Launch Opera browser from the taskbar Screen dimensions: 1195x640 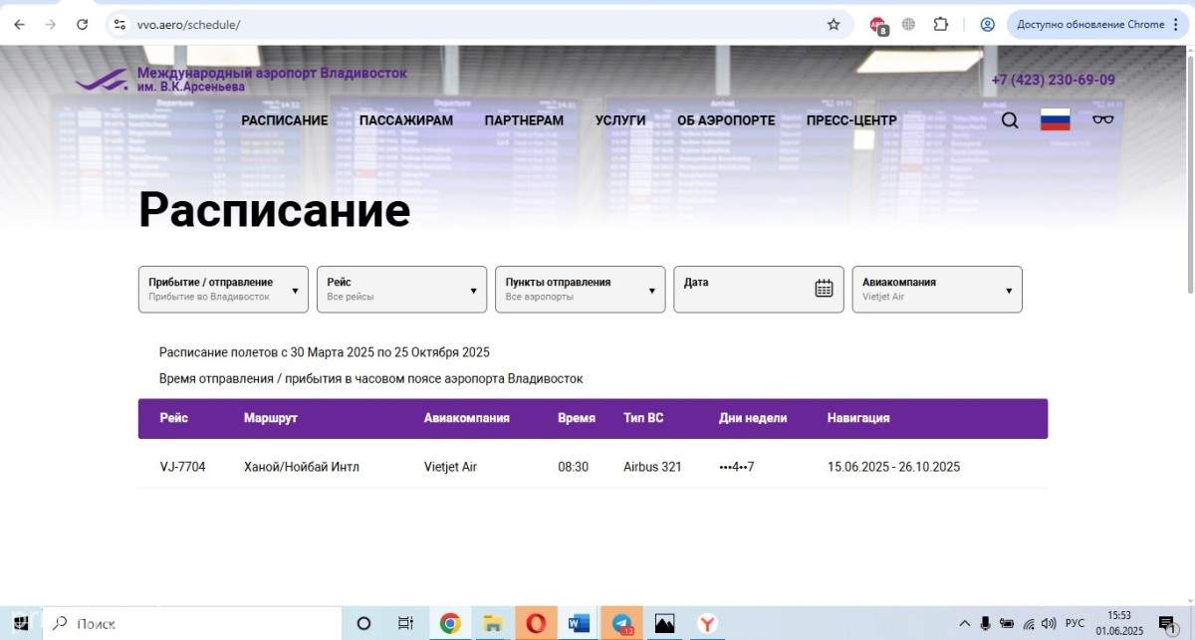pos(535,624)
